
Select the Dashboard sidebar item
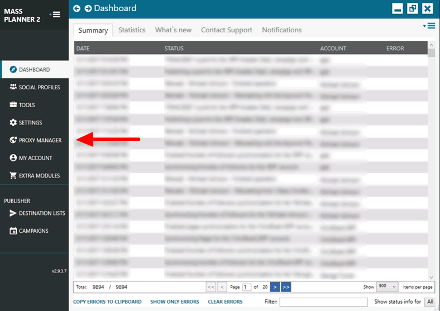pos(35,69)
